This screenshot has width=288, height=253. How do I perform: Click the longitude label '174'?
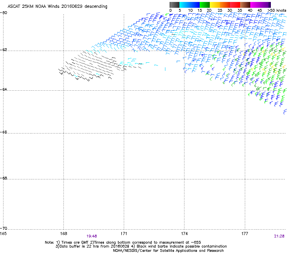click(184, 234)
